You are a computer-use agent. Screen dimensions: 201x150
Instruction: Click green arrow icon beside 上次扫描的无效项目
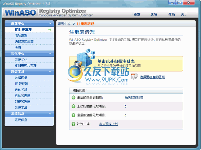coord(73,106)
